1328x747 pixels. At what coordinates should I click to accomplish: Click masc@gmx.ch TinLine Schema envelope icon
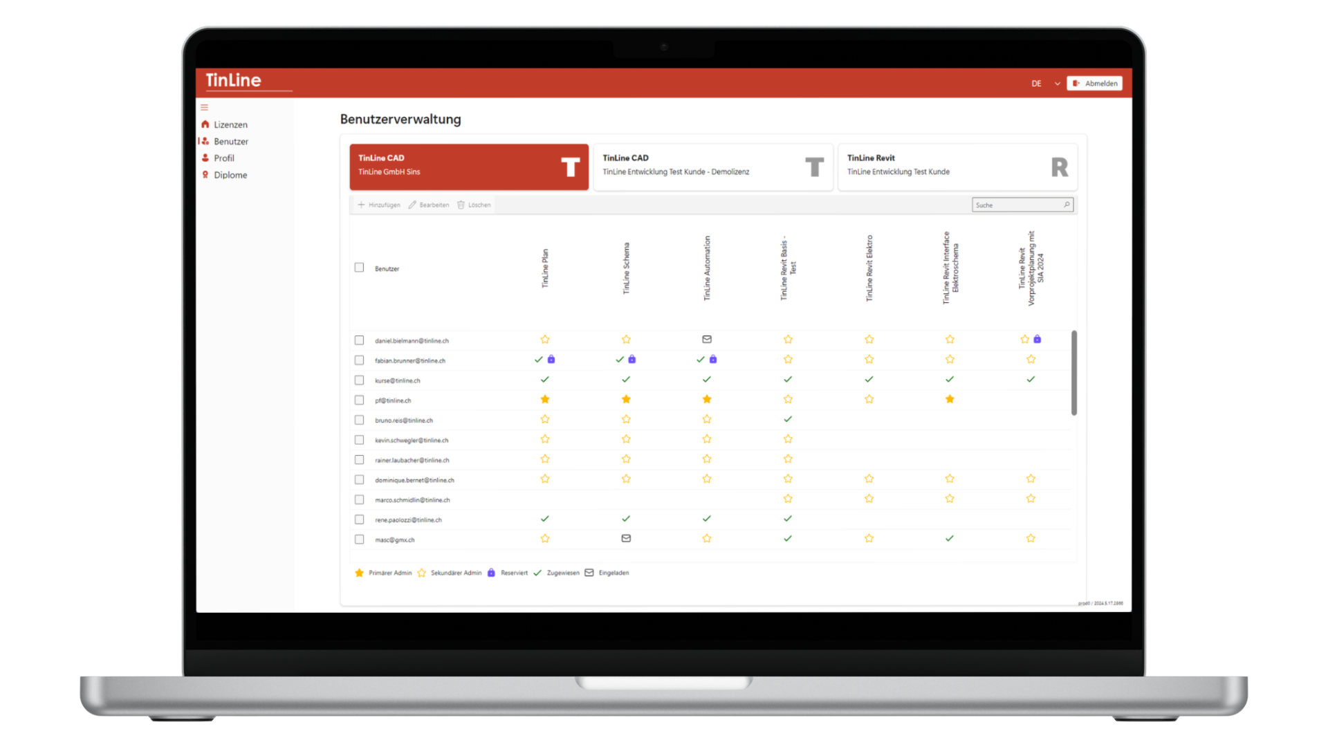626,538
